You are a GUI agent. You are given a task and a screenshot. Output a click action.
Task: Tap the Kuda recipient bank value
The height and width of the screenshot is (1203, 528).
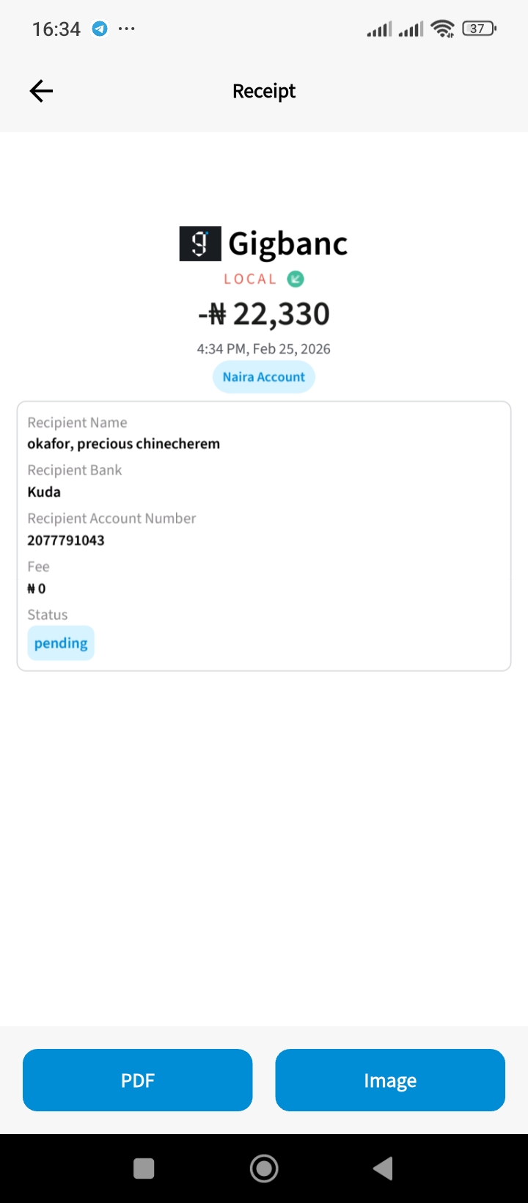[44, 492]
